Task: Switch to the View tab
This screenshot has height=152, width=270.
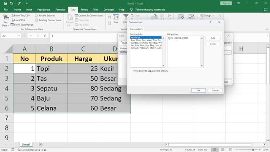Action: [96, 10]
